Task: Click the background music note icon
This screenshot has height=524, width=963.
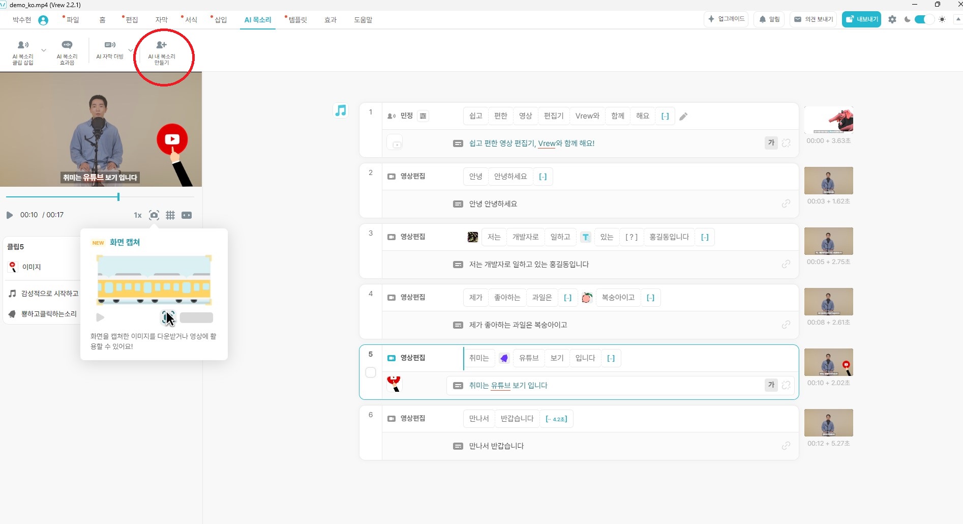Action: tap(341, 110)
